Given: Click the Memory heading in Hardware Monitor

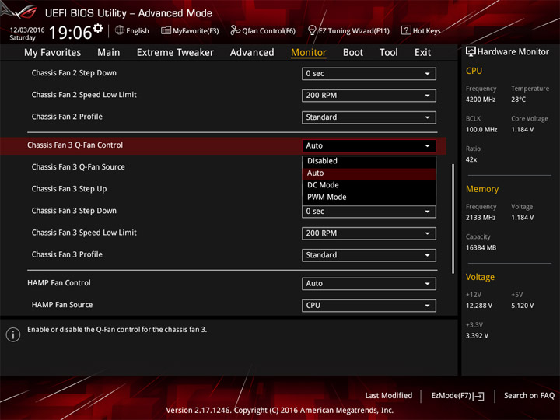Looking at the screenshot, I should pyautogui.click(x=482, y=189).
